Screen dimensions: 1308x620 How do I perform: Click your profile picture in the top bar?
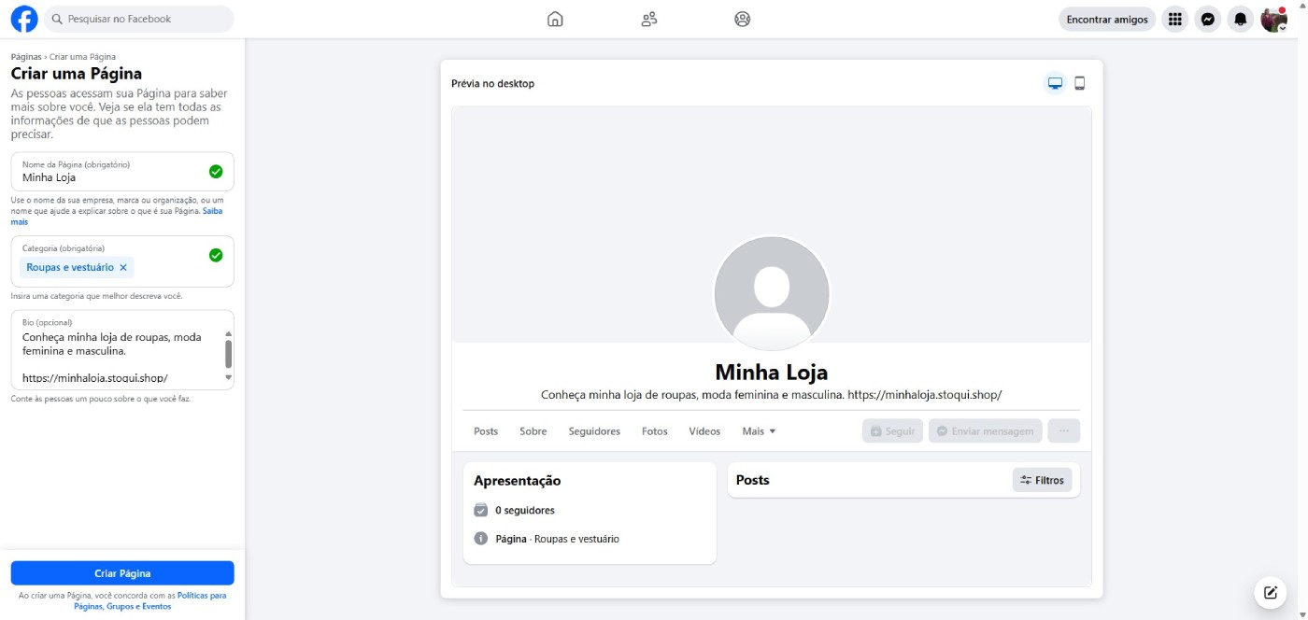[1272, 18]
